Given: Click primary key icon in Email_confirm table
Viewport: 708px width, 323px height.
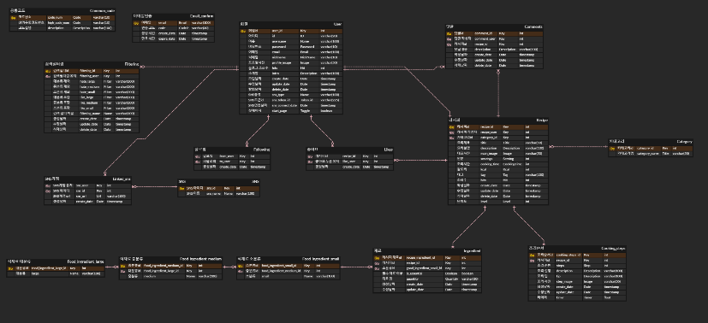Looking at the screenshot, I should (x=136, y=22).
